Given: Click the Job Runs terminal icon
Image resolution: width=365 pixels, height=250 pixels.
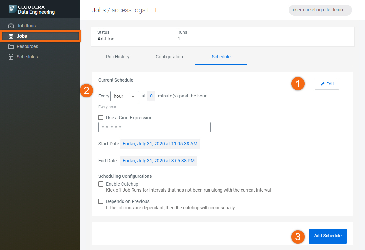Looking at the screenshot, I should tap(11, 26).
